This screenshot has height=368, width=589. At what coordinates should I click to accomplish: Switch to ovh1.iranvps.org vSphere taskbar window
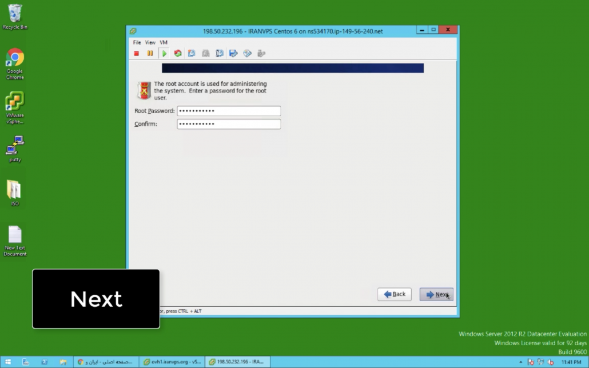(x=172, y=362)
